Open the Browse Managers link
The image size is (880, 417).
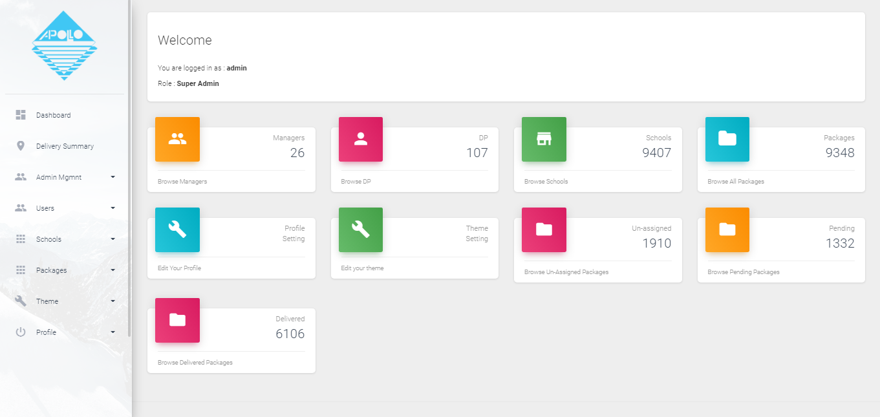click(182, 182)
